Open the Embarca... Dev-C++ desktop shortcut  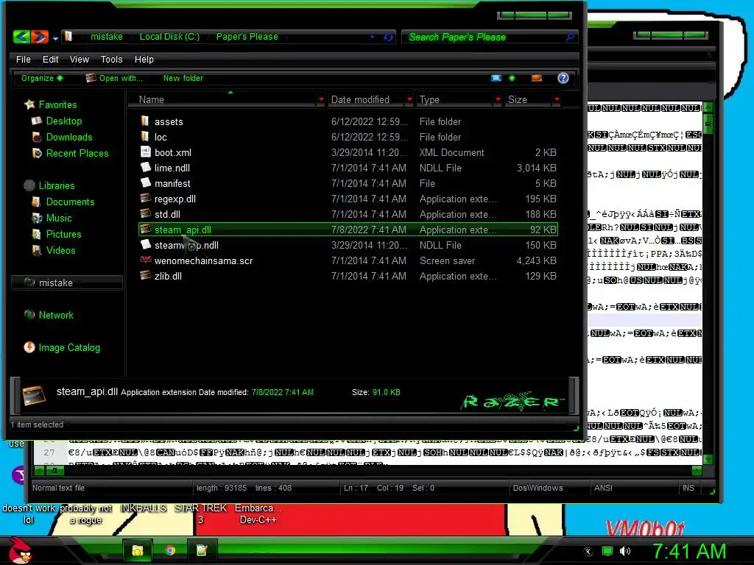258,514
